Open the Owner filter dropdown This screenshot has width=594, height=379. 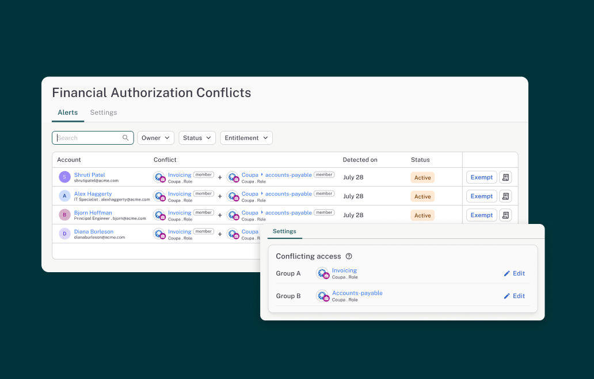156,138
